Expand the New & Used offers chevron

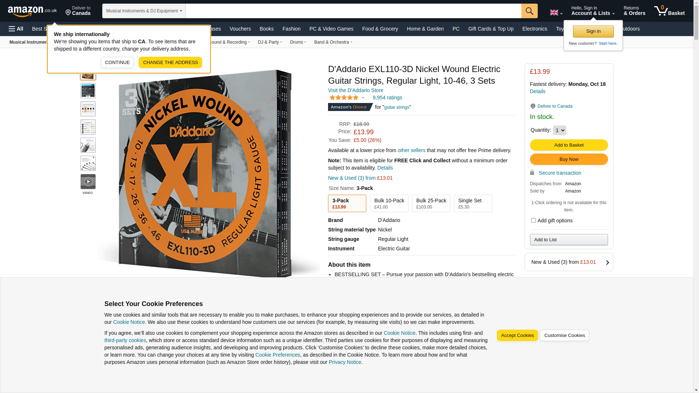(607, 262)
